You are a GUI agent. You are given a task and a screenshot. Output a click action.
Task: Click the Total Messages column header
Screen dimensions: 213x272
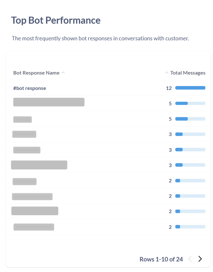[x=188, y=73]
